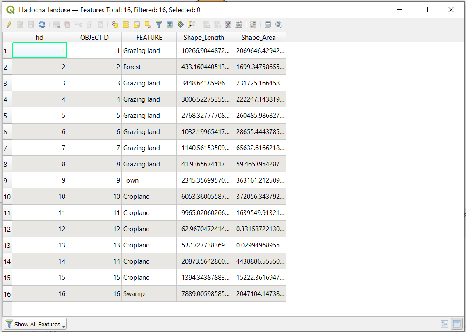Click the add feature icon
Screen dimensions: 466x332
[x=57, y=25]
